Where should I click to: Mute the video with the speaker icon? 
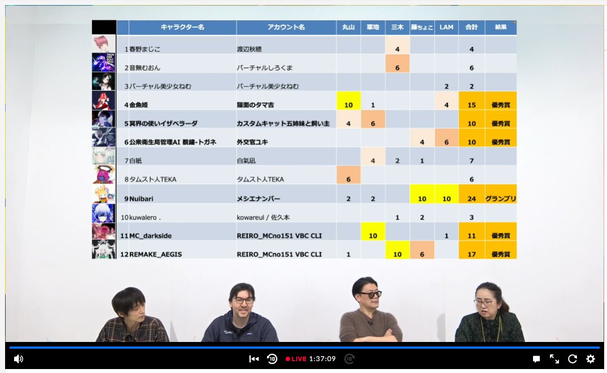pos(18,359)
